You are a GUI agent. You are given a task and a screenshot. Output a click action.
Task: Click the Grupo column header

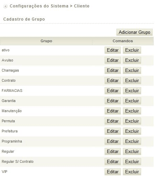pos(46,41)
